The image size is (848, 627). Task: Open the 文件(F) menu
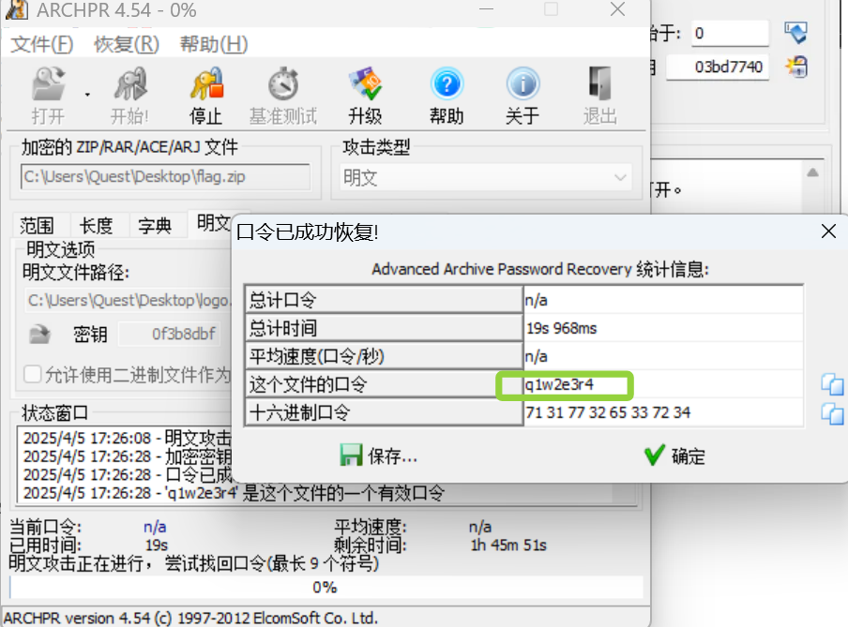click(x=42, y=44)
